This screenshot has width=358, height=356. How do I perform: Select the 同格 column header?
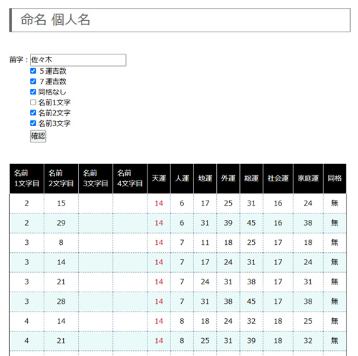tap(334, 178)
